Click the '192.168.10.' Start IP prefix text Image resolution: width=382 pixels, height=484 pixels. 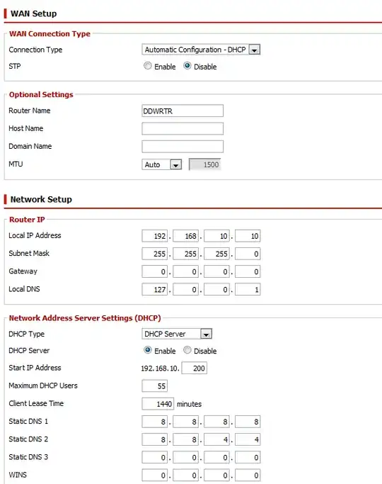(160, 368)
